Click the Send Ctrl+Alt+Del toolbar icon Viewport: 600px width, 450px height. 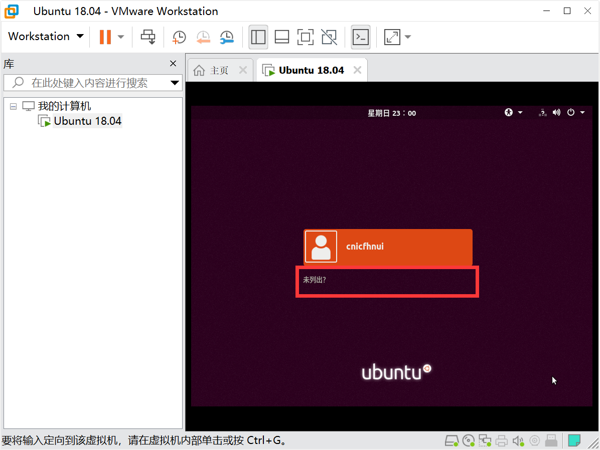click(x=148, y=37)
